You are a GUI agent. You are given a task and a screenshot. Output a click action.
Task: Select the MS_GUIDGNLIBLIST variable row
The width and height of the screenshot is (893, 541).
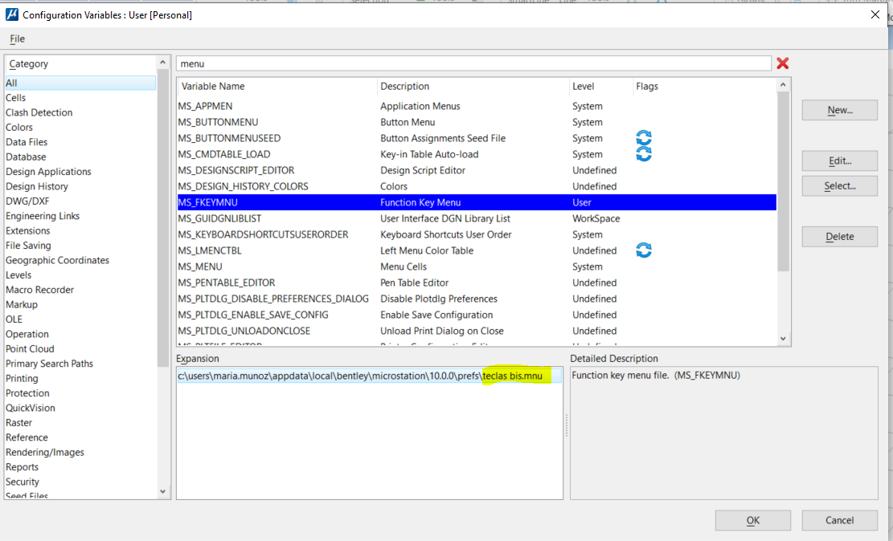pyautogui.click(x=477, y=218)
